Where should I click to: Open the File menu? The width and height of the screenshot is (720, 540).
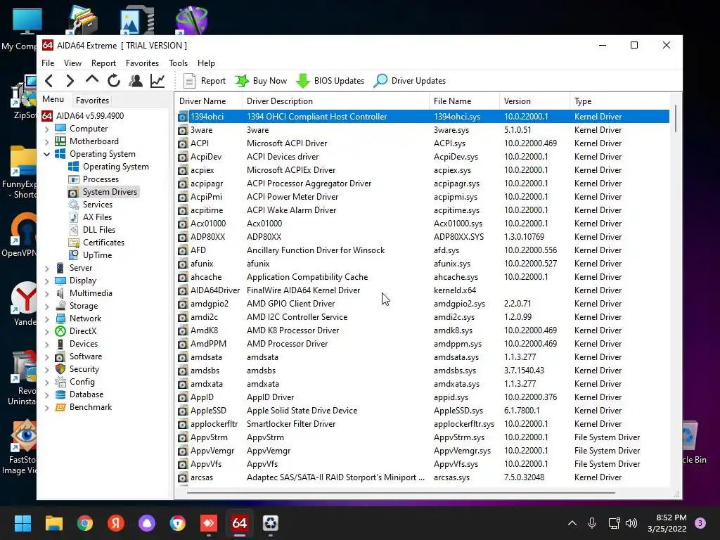(48, 63)
